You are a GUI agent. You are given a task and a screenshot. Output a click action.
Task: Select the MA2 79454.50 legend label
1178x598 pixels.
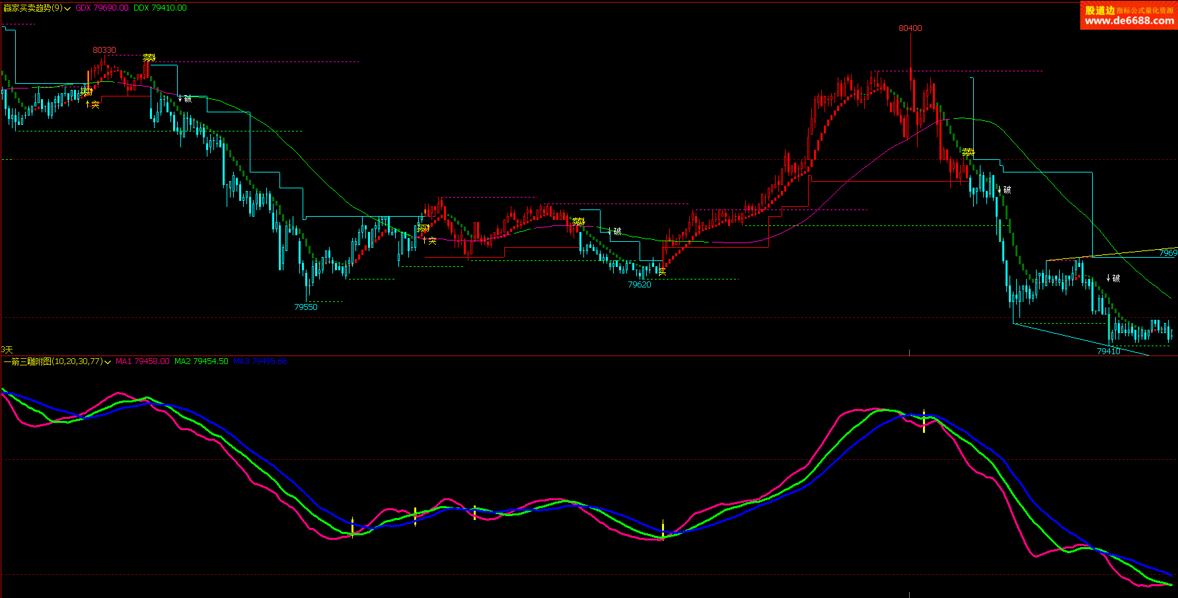(x=201, y=361)
